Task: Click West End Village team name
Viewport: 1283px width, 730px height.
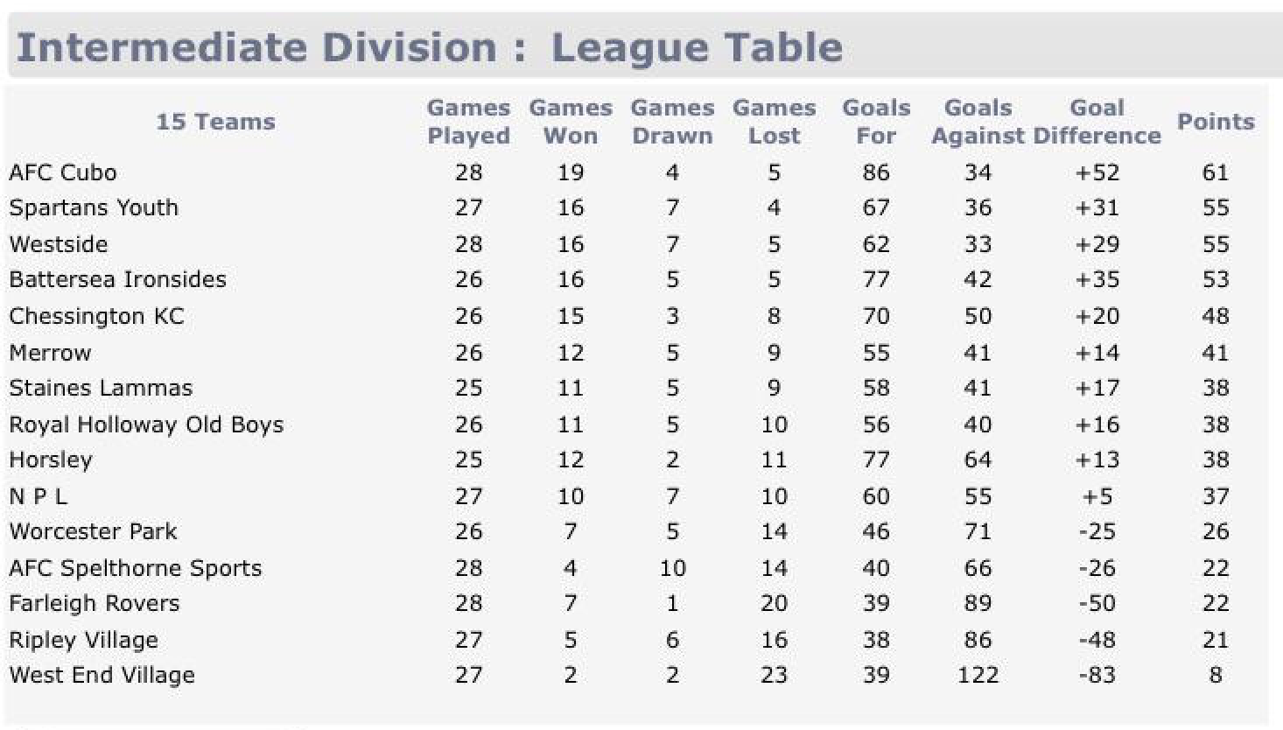Action: (102, 675)
